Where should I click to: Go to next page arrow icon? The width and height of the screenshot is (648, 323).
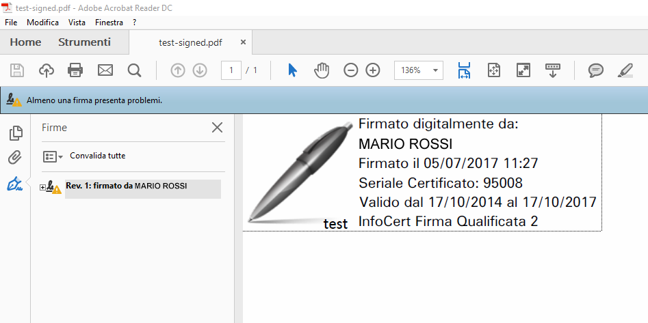click(200, 70)
